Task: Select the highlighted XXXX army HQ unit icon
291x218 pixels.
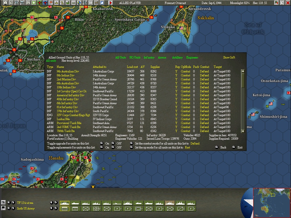Action: click(x=65, y=209)
